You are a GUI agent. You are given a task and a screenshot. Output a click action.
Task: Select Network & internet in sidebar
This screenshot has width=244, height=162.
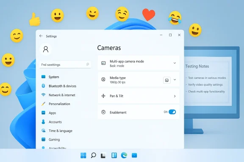62,95
